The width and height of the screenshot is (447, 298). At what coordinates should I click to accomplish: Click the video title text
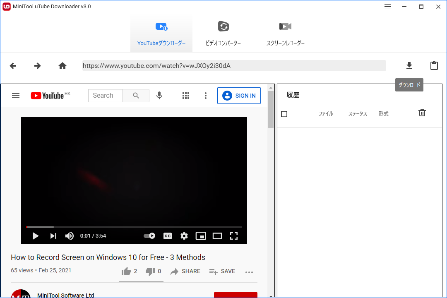point(108,257)
